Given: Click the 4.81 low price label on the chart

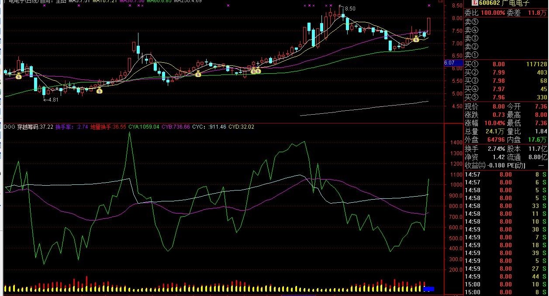Looking at the screenshot, I should 53,99.
